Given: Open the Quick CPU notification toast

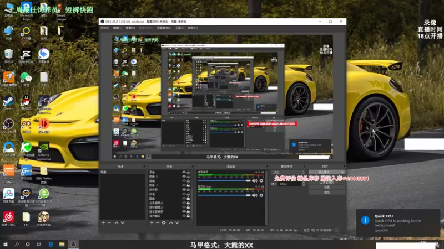Looking at the screenshot, I should tap(398, 223).
